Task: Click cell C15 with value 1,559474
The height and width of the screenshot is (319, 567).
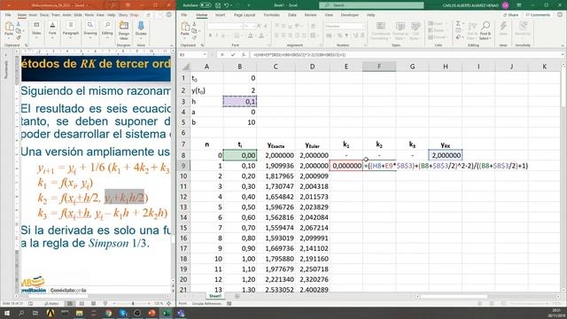Action: (276, 228)
